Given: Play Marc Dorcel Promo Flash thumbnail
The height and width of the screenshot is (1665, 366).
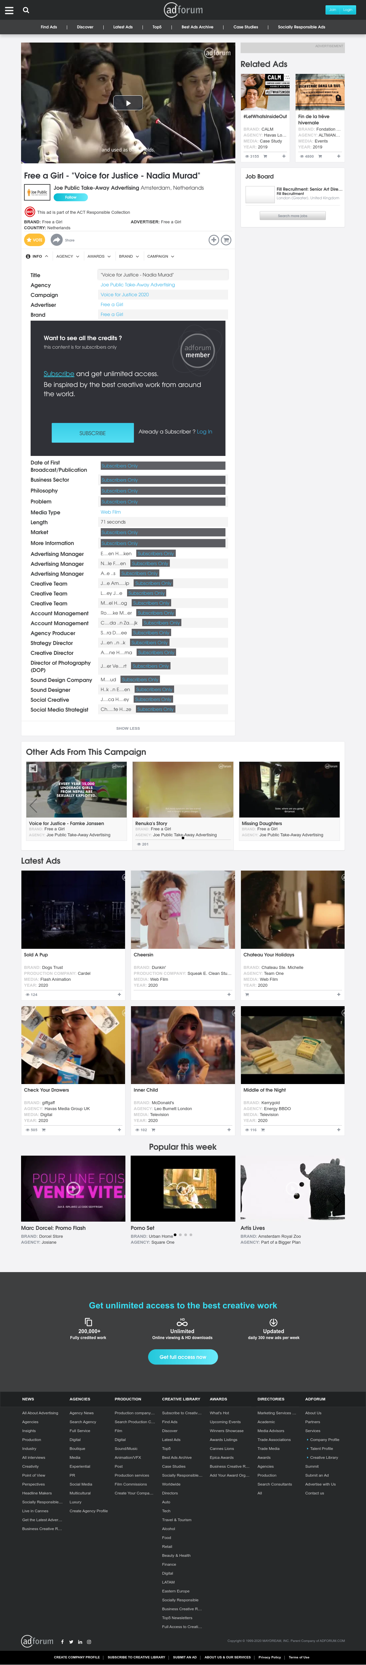Looking at the screenshot, I should click(73, 1188).
